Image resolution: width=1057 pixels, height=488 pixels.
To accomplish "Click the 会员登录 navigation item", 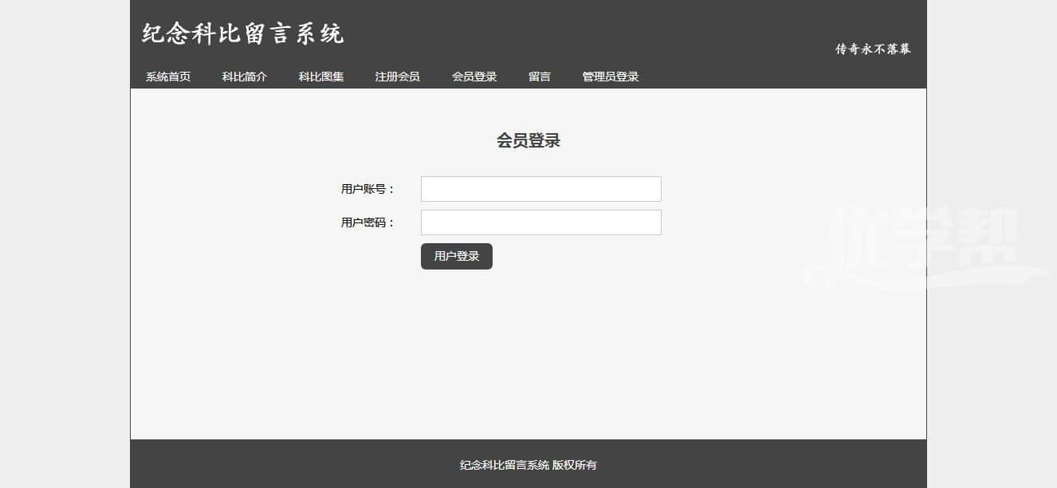I will point(474,77).
